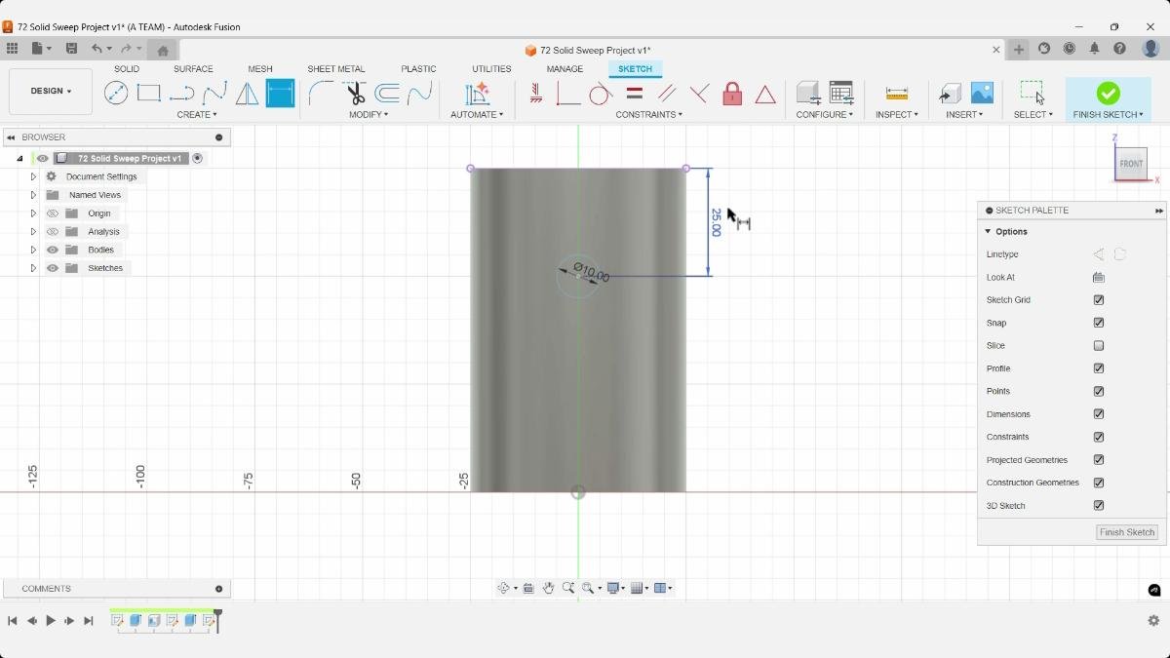Select the Line sketch tool
This screenshot has width=1170, height=658.
coord(181,94)
